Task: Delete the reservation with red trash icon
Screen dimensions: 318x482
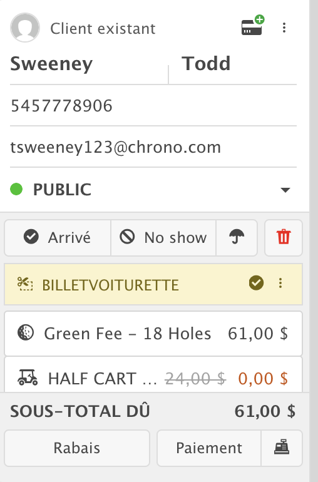Action: [x=284, y=238]
